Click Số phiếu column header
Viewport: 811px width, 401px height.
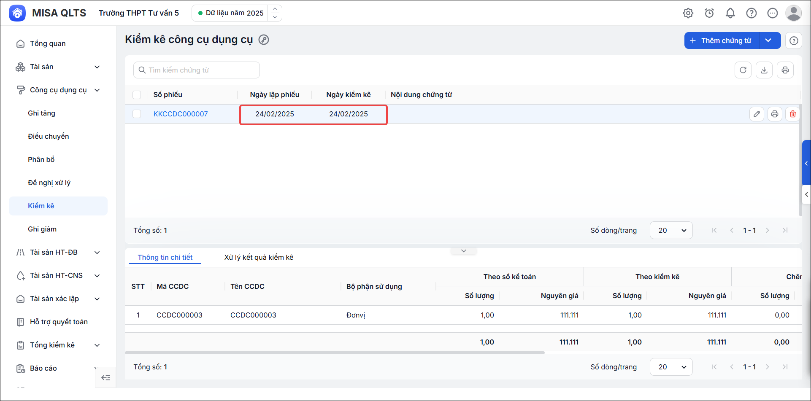(x=168, y=94)
